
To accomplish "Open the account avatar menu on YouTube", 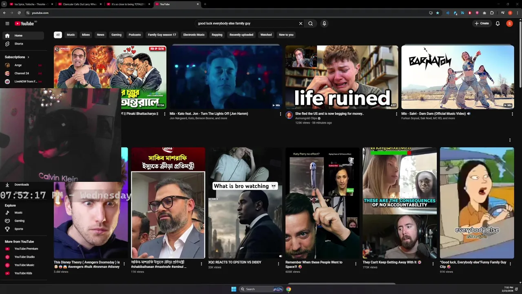I will tap(509, 23).
